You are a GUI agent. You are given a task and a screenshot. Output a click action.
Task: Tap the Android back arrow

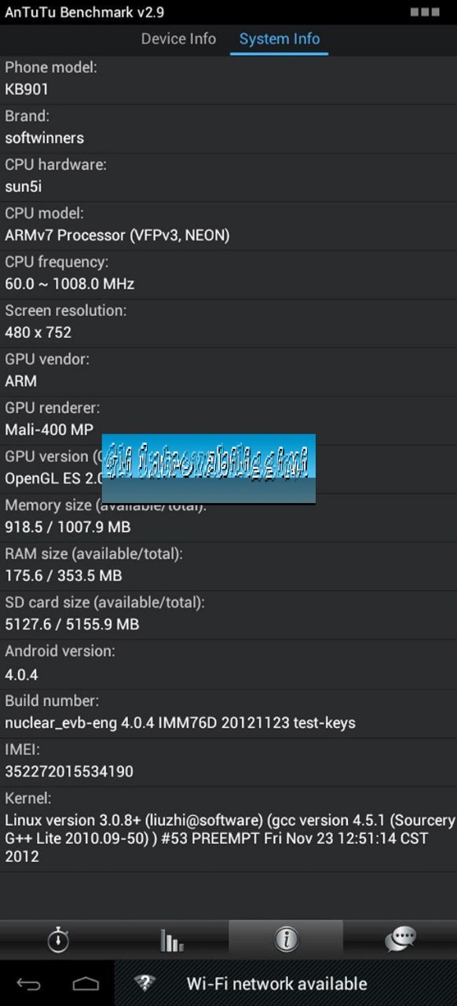click(29, 983)
